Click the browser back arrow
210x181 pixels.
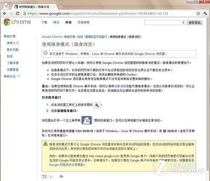tap(5, 13)
